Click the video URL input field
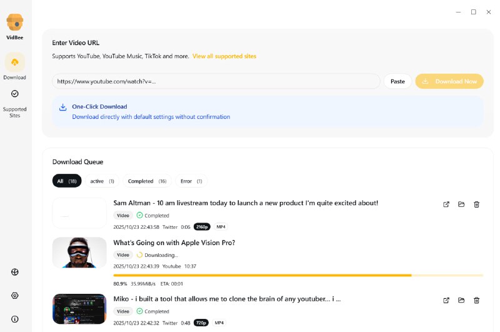The height and width of the screenshot is (332, 500). coord(216,81)
